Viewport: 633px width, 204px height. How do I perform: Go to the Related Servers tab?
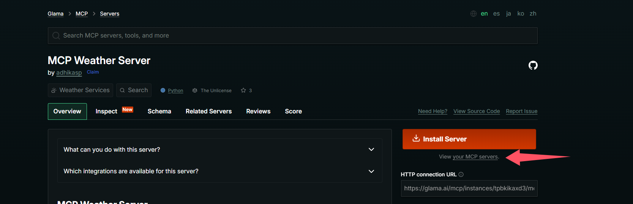coord(208,111)
